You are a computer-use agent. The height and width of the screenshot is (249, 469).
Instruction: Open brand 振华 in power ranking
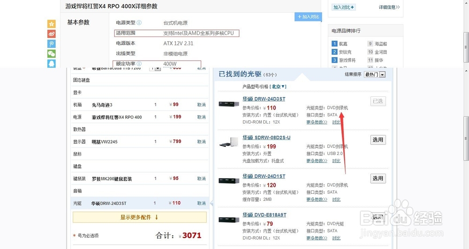click(378, 60)
